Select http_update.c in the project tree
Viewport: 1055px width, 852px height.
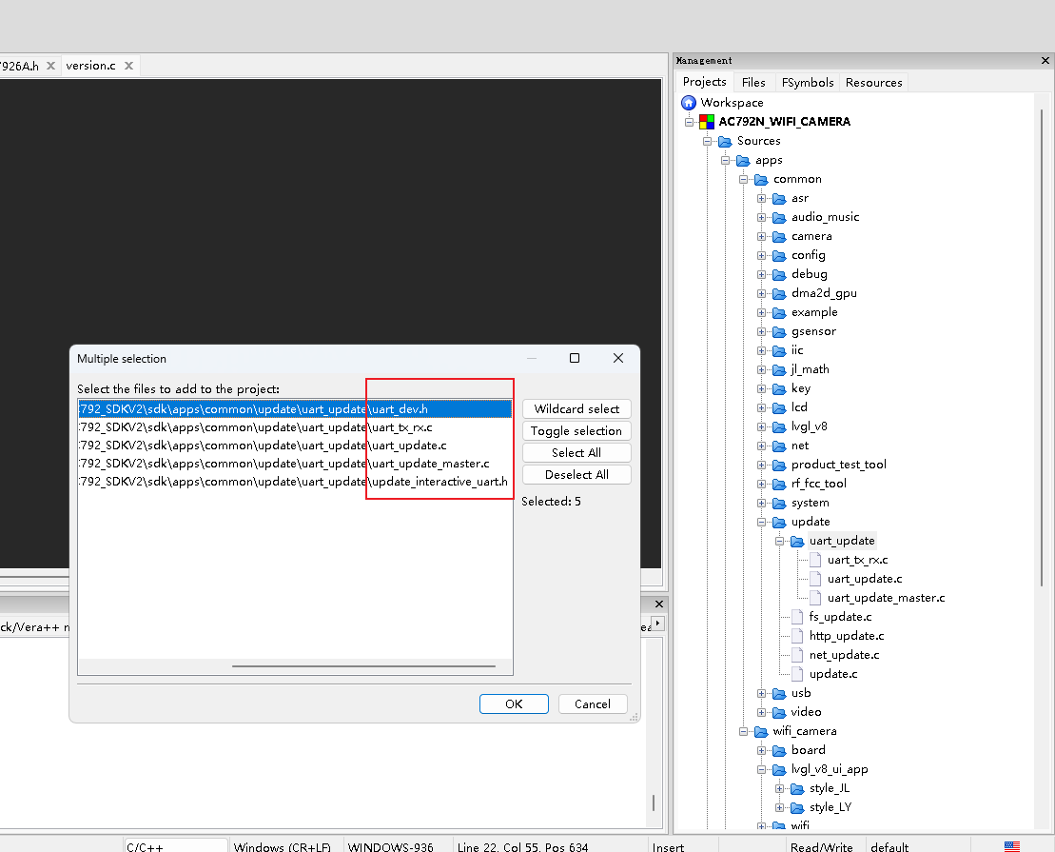[x=847, y=636]
